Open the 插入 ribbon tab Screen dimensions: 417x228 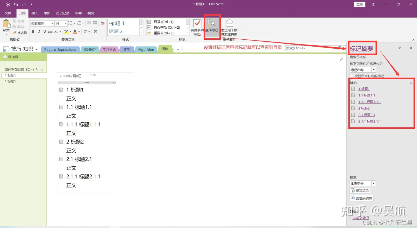34,13
